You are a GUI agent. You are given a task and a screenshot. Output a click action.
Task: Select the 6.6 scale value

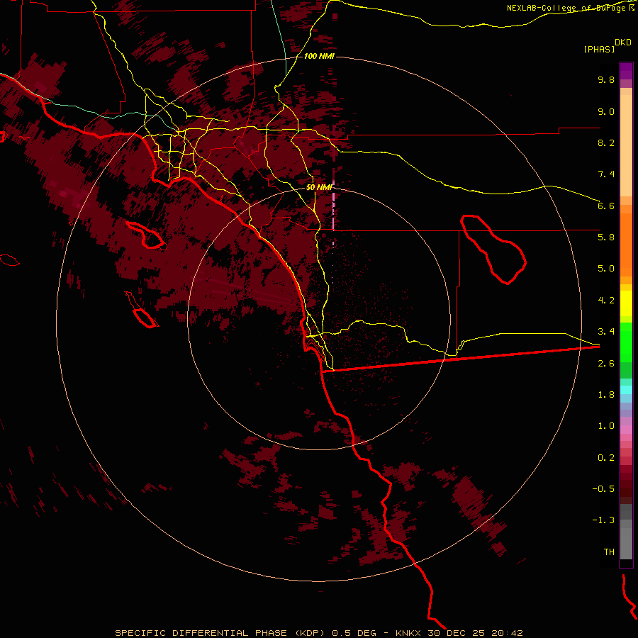(x=606, y=206)
